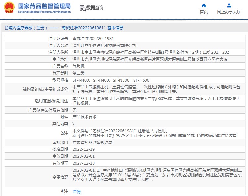Screen dimensions: 248x196
Task: Click the approving department 广东省药品监督管理局
Action: (92, 143)
